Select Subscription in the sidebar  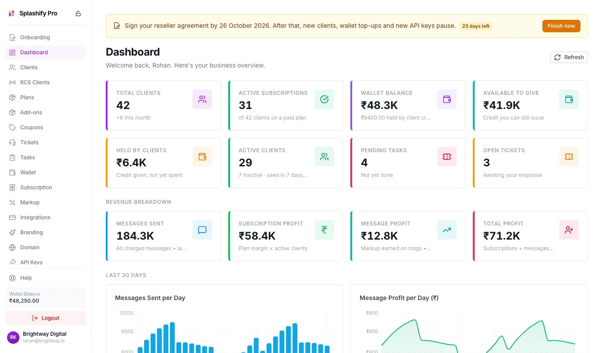[45, 188]
